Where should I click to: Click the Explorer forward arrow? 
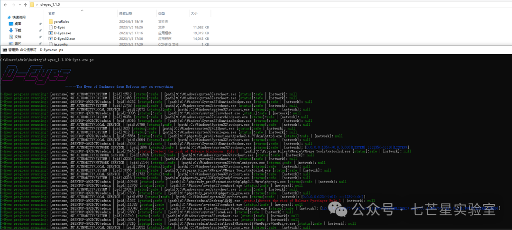[14, 5]
